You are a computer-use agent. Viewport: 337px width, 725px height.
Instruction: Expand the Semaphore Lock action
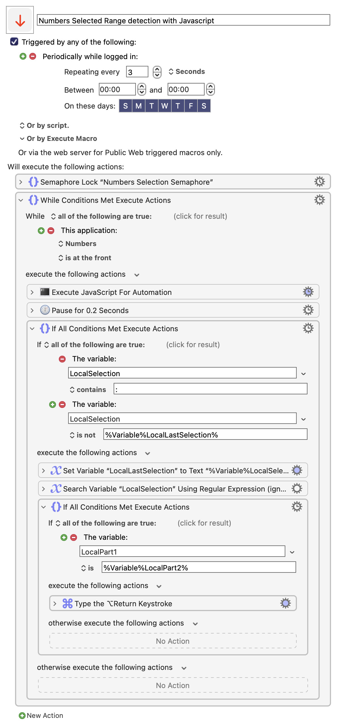pos(21,182)
